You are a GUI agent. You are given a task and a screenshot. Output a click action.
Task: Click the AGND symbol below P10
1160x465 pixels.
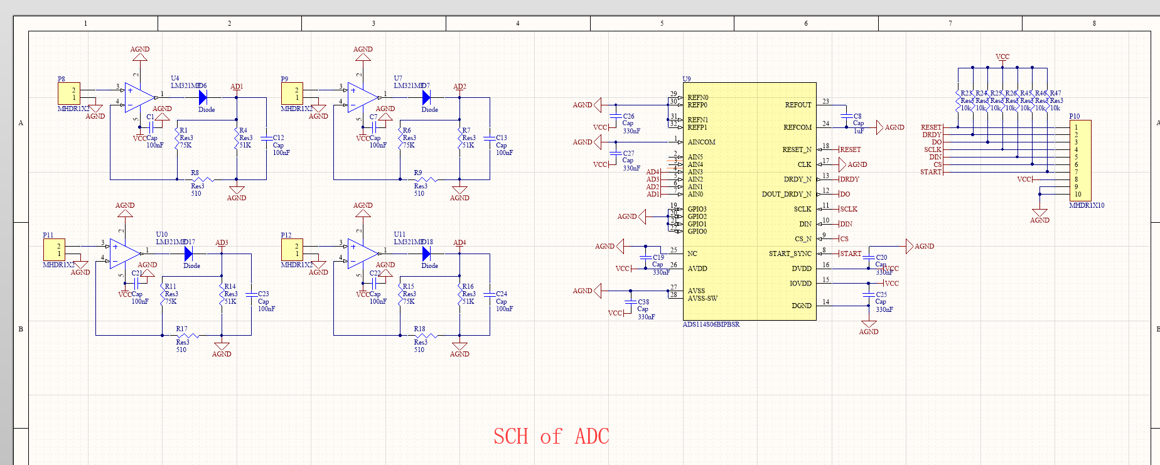pos(1039,216)
